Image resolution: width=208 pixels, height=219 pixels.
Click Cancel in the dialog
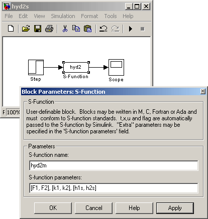[93, 208]
